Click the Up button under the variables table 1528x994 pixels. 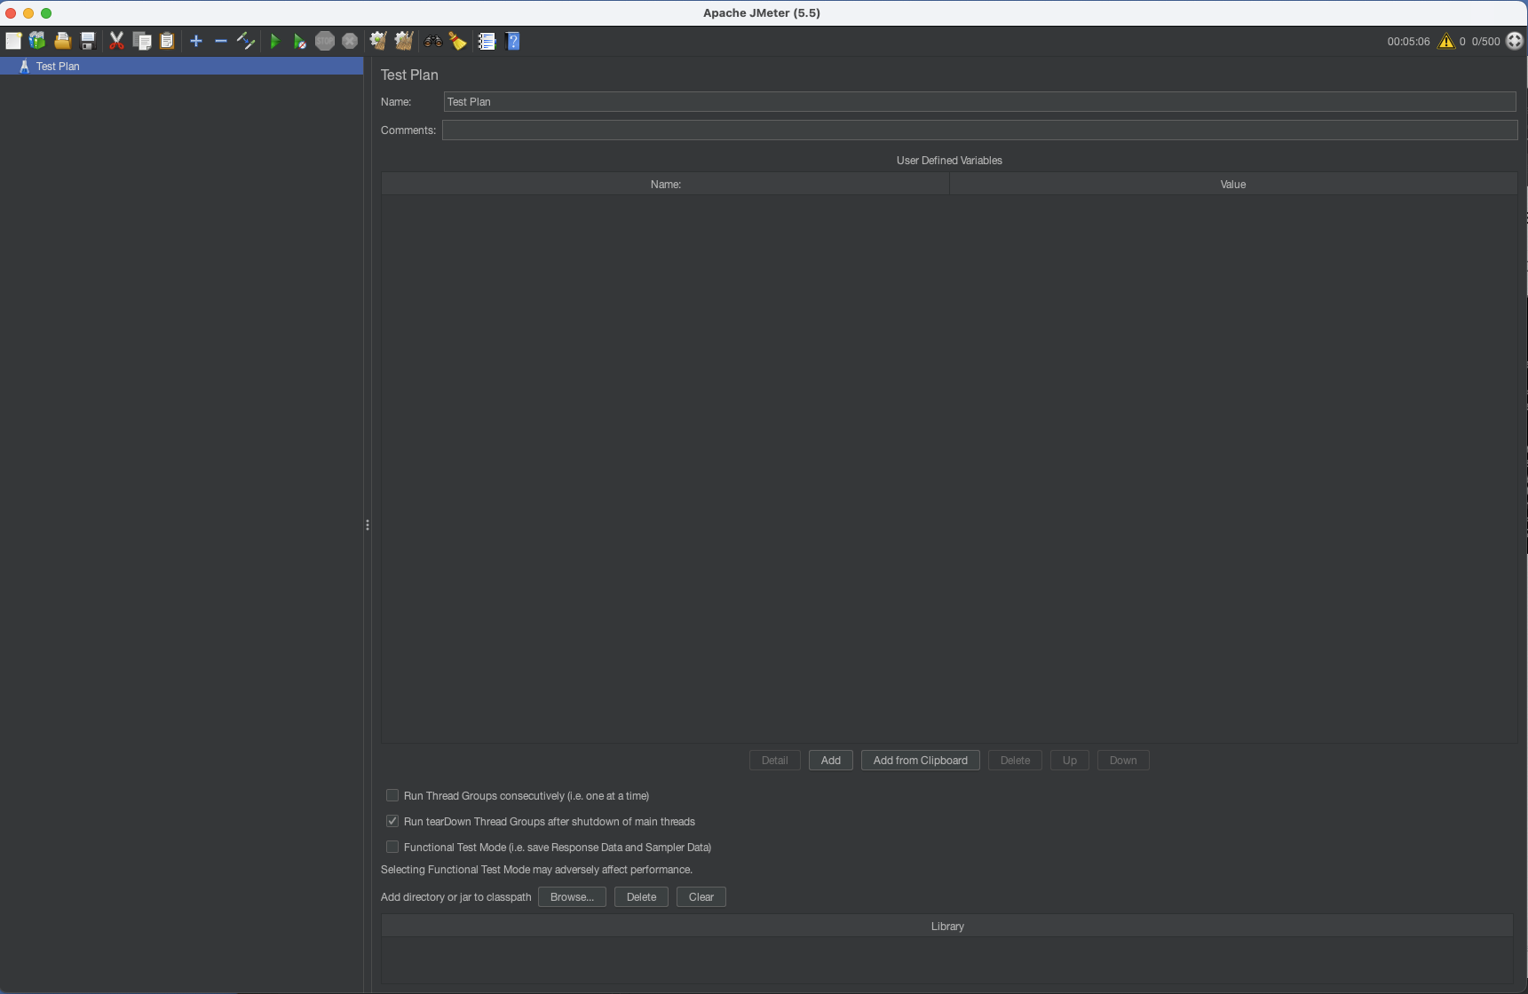pos(1070,761)
